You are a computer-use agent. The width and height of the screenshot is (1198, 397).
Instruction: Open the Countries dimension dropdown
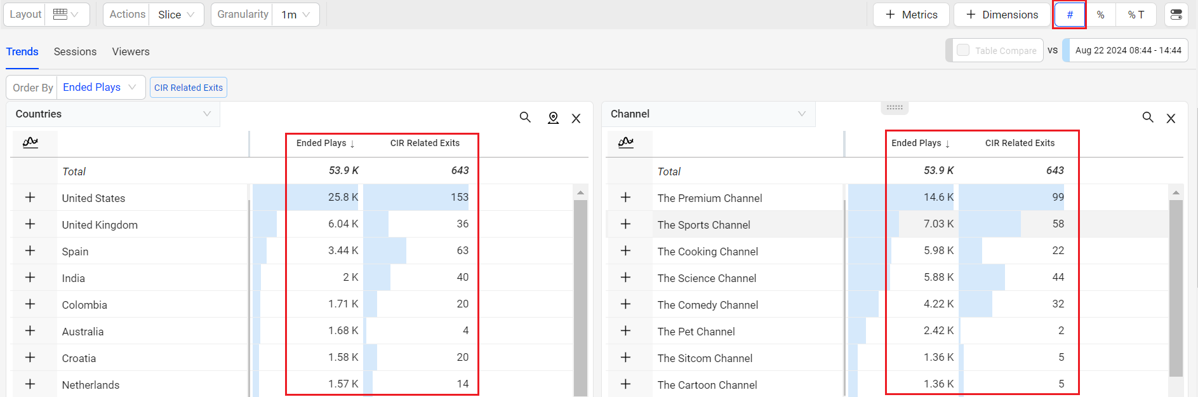point(113,114)
